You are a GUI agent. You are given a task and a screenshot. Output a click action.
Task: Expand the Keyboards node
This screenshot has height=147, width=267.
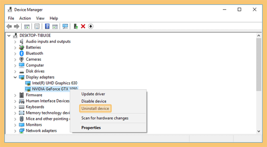[x=15, y=107]
